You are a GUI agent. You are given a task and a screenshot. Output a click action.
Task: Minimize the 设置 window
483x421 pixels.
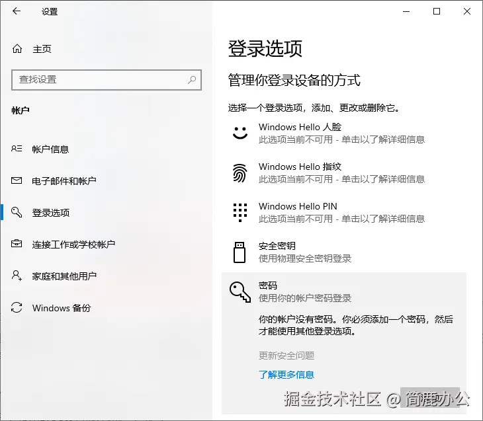406,11
